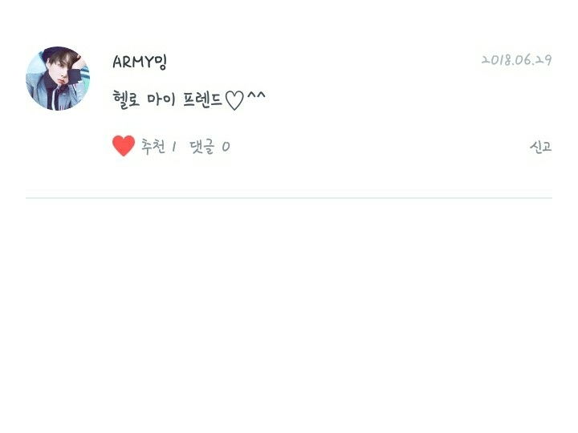Open the ARMY밍 username profile

[140, 62]
